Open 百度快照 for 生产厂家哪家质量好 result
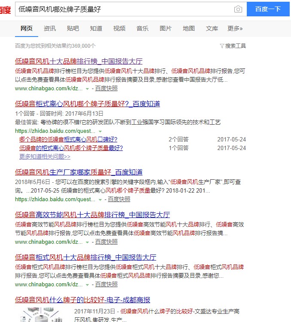291x322 pixels. 119,199
